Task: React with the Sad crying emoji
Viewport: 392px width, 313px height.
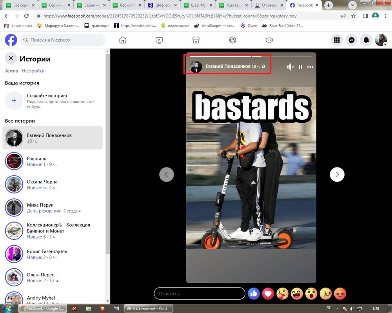Action: [x=326, y=294]
